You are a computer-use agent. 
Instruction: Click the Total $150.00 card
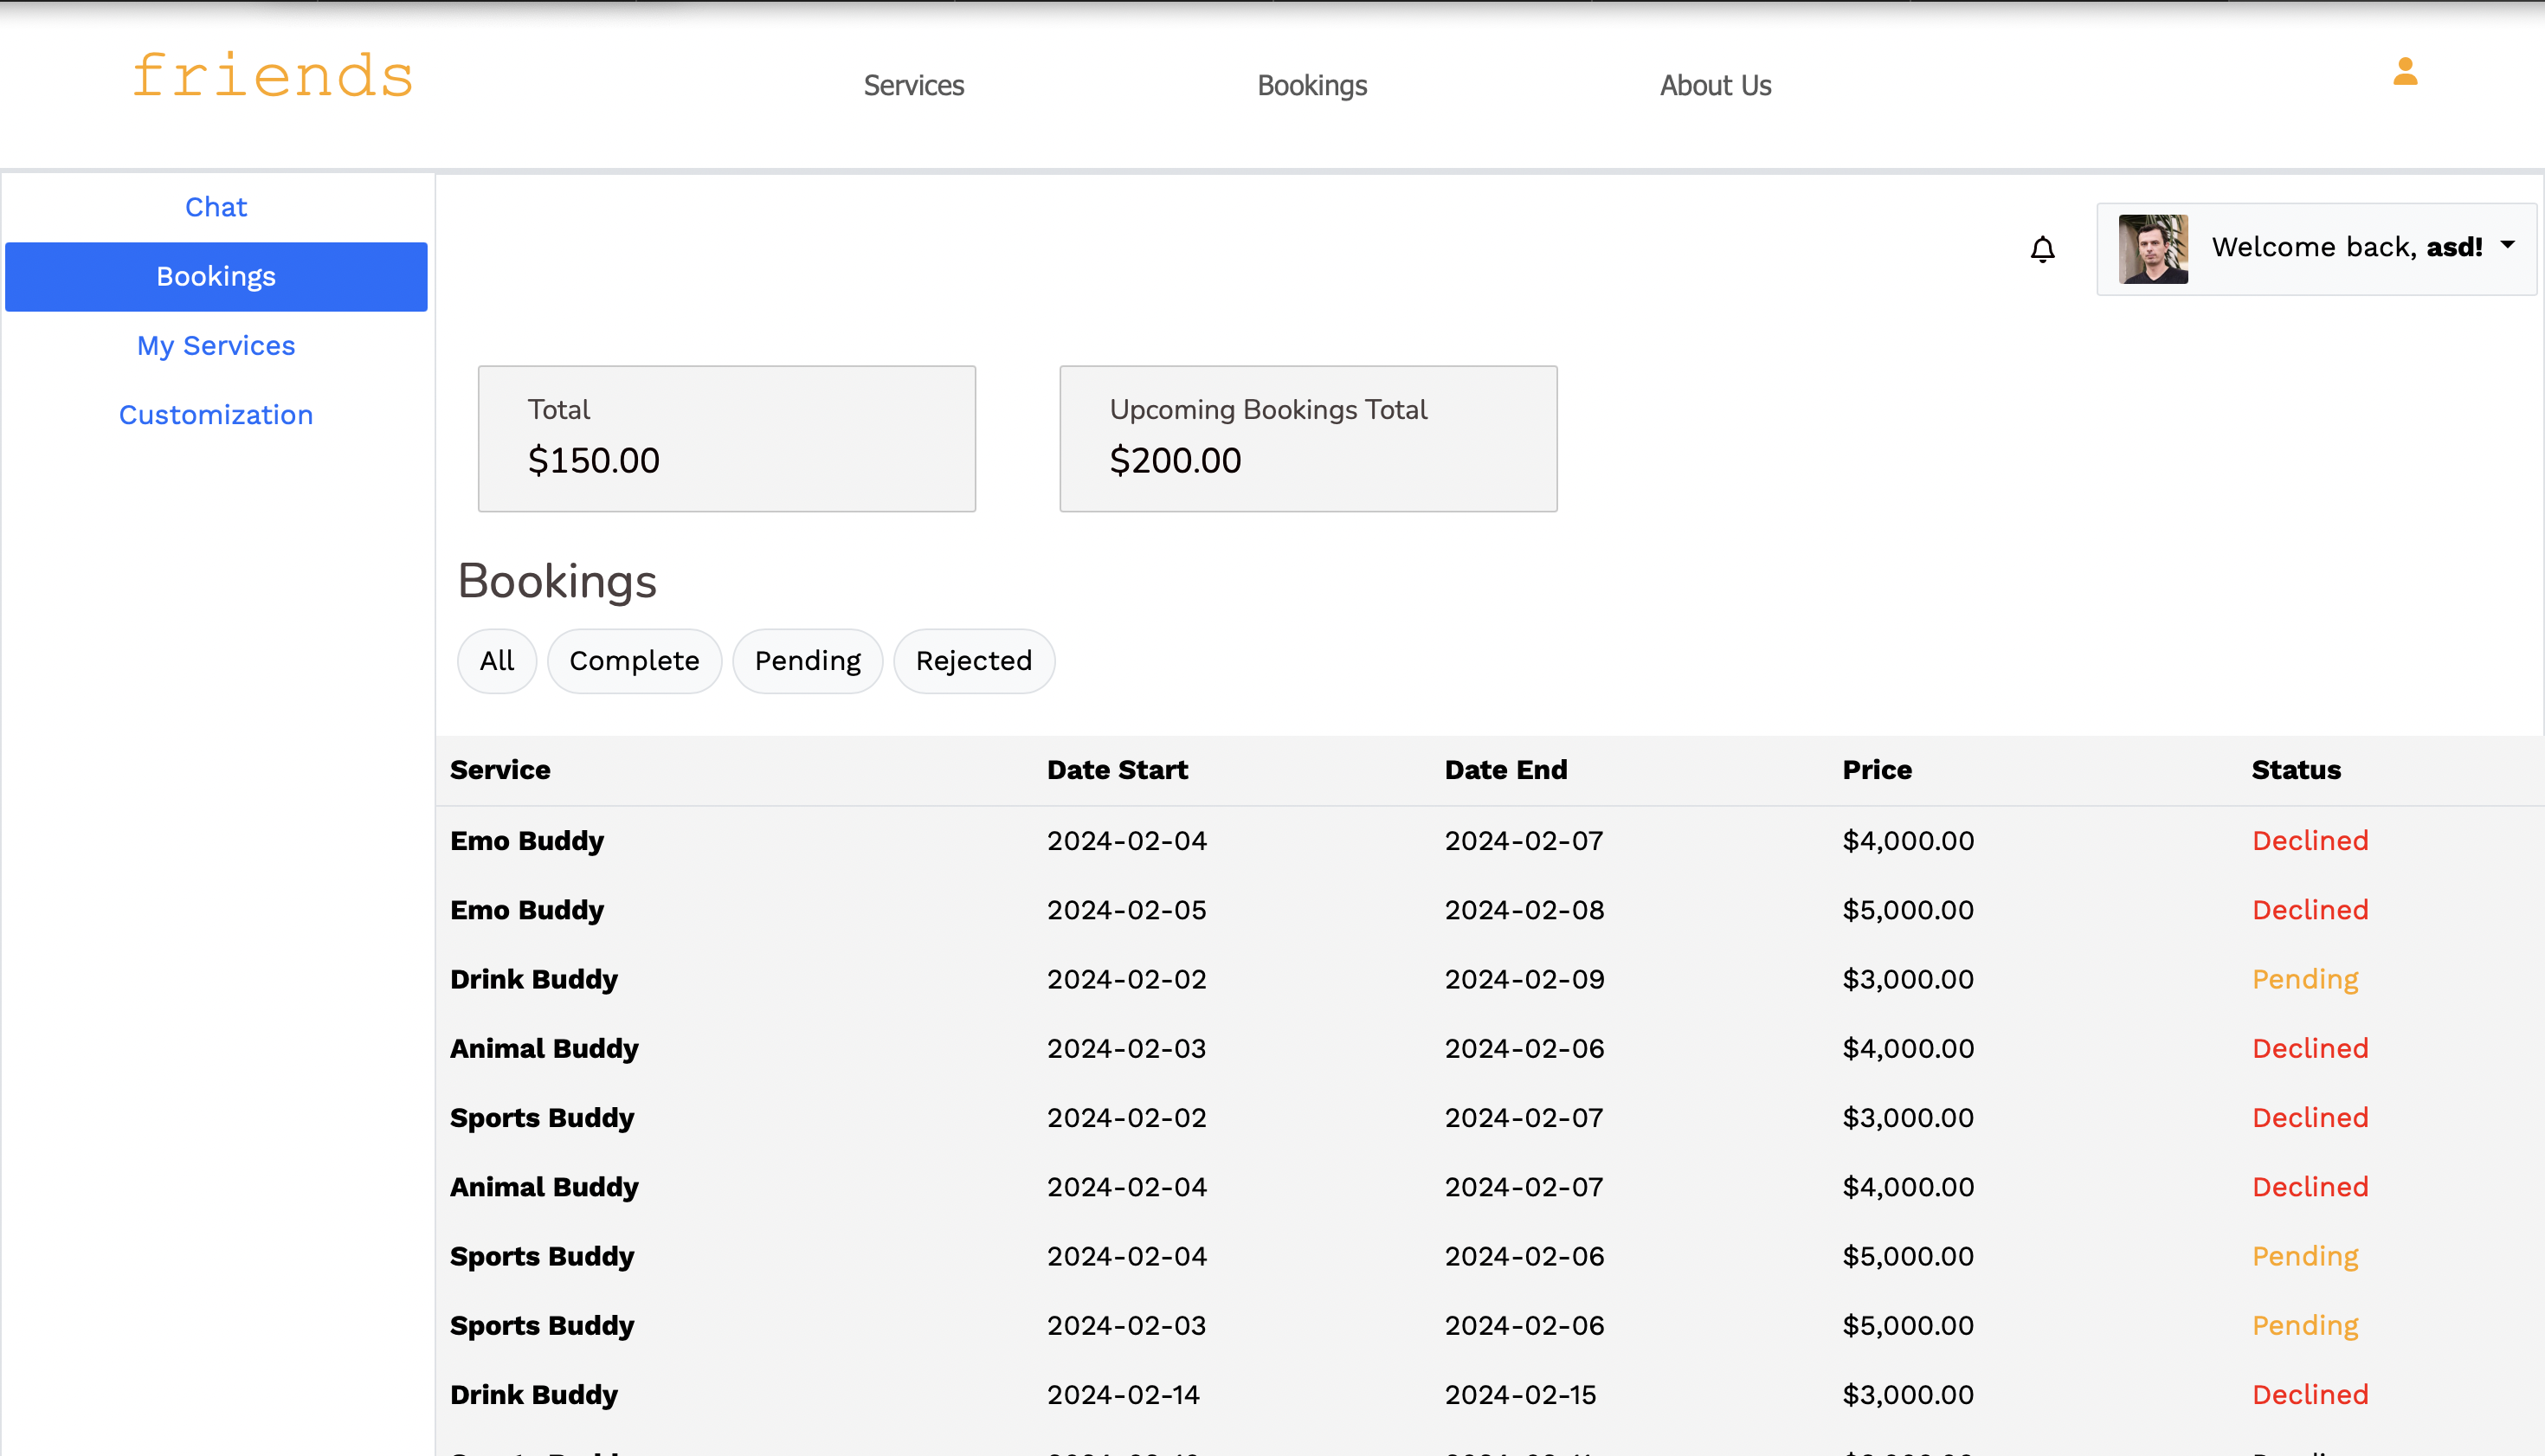click(726, 439)
